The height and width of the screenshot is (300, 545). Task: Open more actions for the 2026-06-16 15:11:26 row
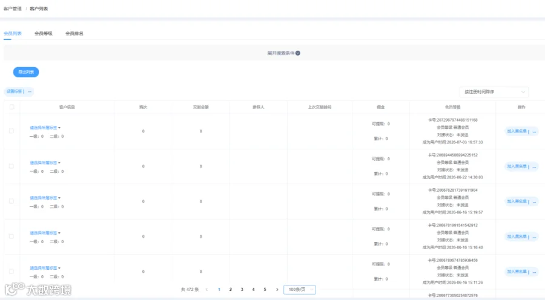point(534,272)
